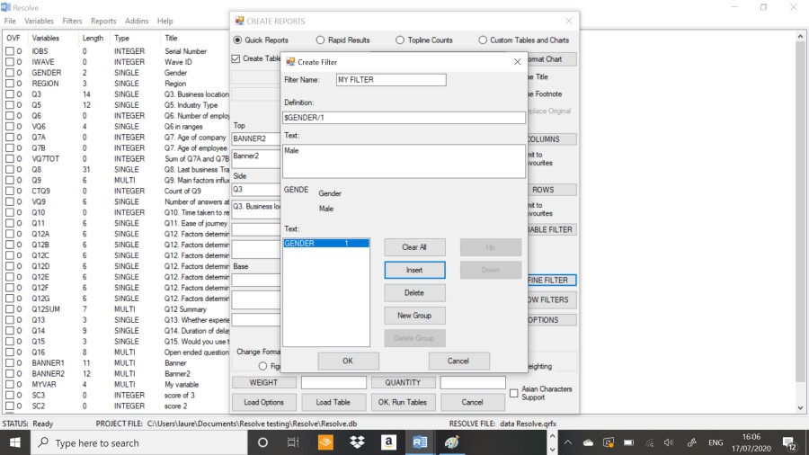Viewport: 809px width, 455px height.
Task: Click the Text box containing Male
Action: pyautogui.click(x=404, y=162)
